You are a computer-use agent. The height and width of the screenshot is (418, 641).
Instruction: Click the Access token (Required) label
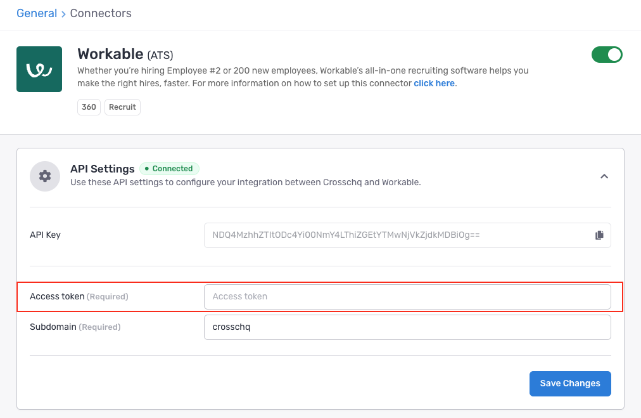coord(79,296)
